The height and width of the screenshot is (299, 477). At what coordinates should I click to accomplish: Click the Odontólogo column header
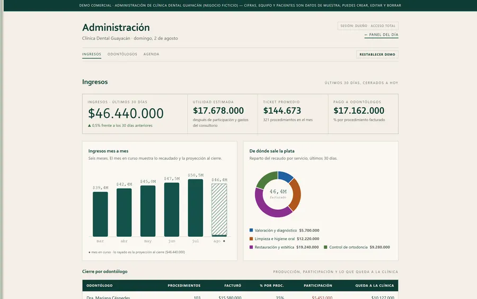pos(100,286)
